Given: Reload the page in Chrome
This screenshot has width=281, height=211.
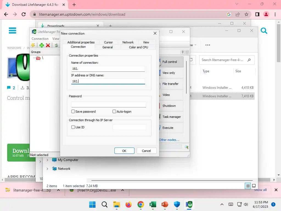Looking at the screenshot, I should (24, 14).
